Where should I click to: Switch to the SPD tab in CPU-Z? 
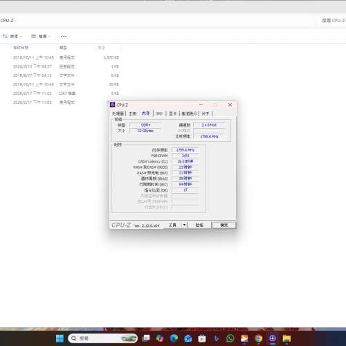point(159,113)
